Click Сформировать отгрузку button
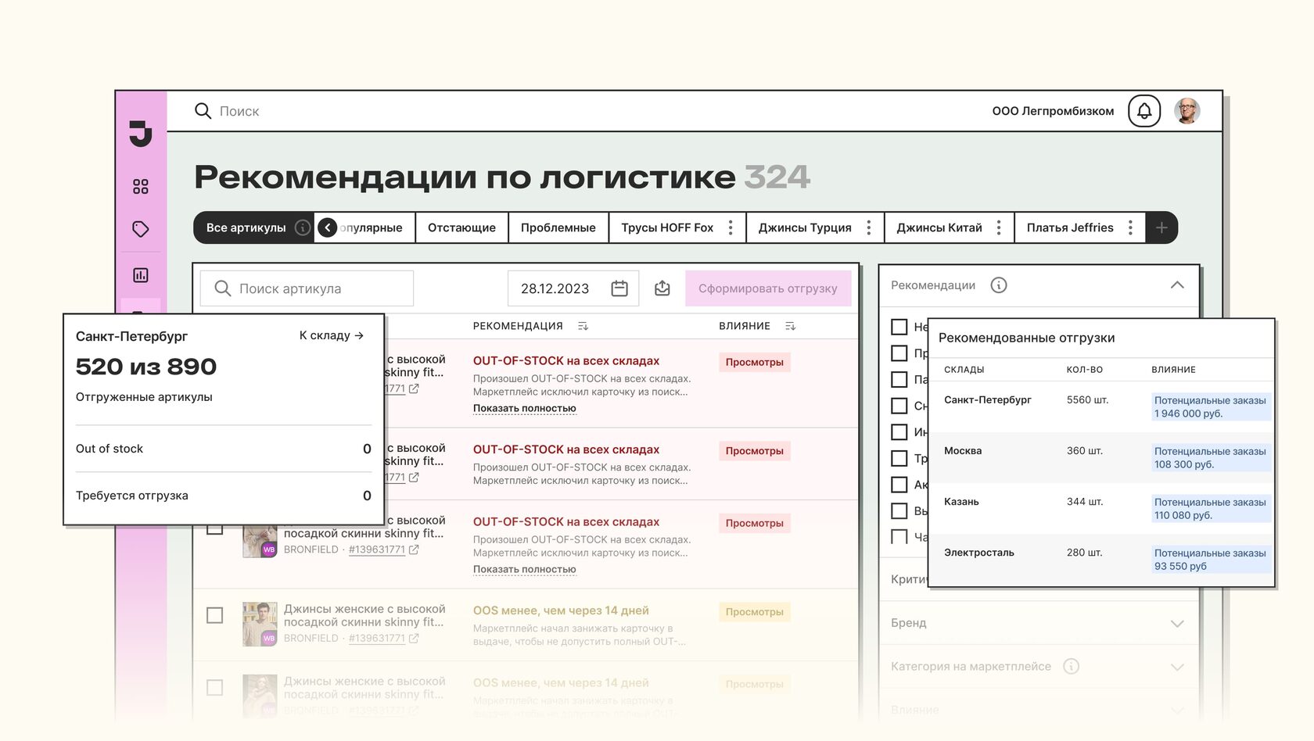This screenshot has height=741, width=1314. (x=768, y=288)
